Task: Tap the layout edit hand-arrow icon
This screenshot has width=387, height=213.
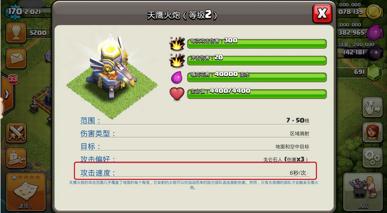Action: pos(372,107)
